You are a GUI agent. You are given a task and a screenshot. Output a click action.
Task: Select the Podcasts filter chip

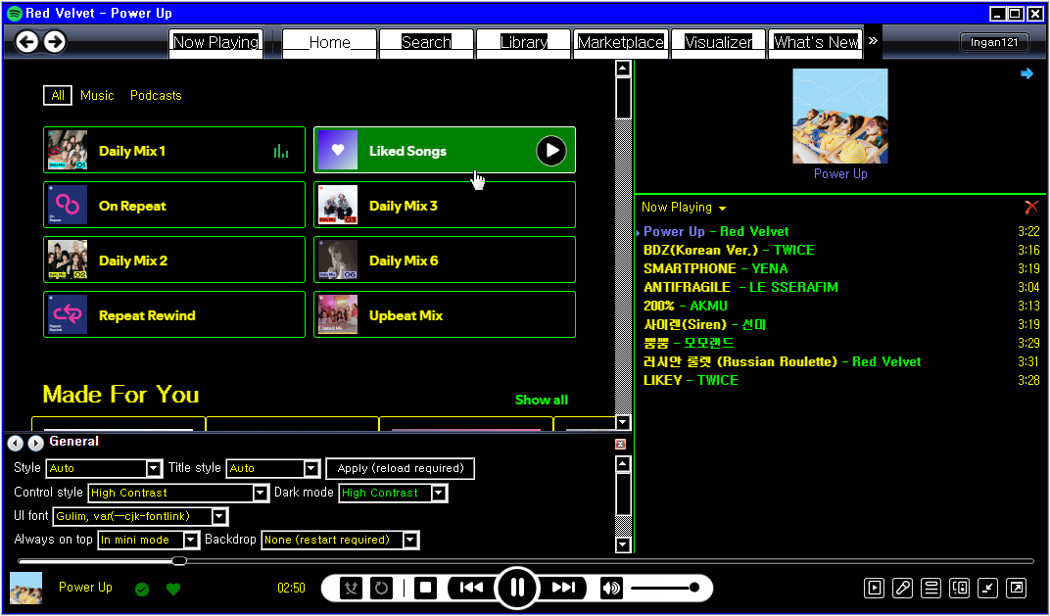click(156, 96)
